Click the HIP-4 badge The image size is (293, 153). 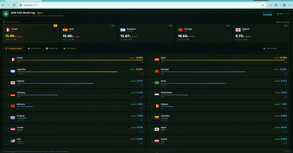pos(40,13)
